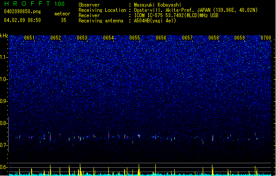This screenshot has width=276, height=176.
Task: Click the date stamp 04.02.09 06:50
Action: tap(22, 20)
